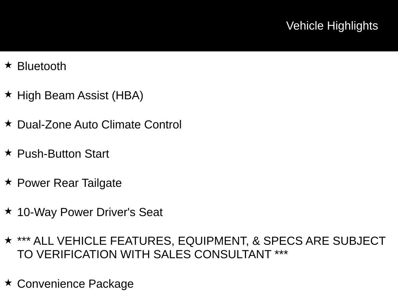
Task: Click the star bullet beside the verification disclaimer
Action: (8, 240)
